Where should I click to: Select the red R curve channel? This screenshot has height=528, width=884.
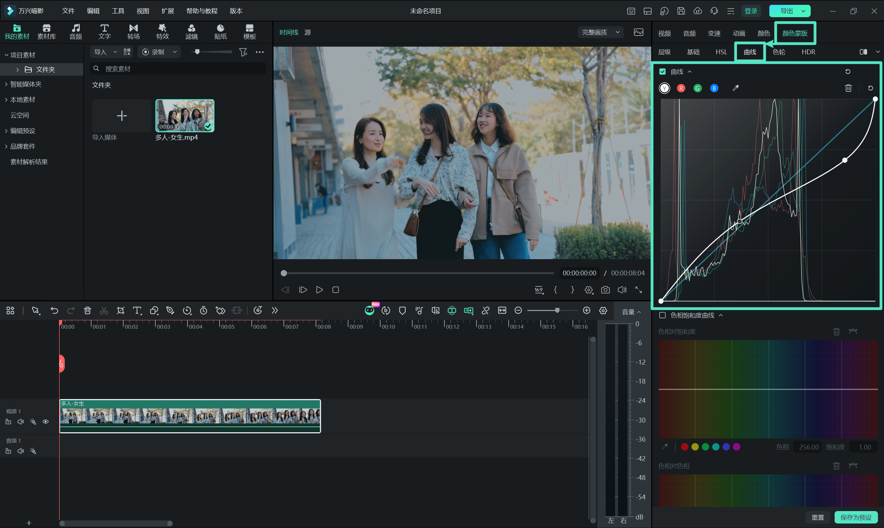pos(681,88)
